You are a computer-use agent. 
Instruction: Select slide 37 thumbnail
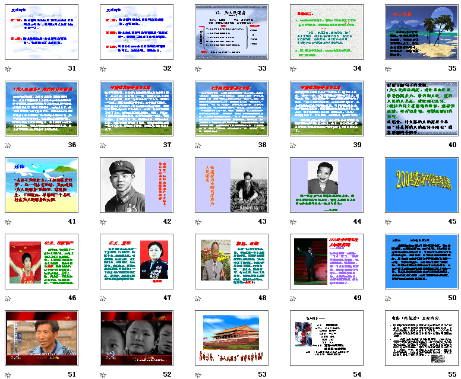(137, 109)
